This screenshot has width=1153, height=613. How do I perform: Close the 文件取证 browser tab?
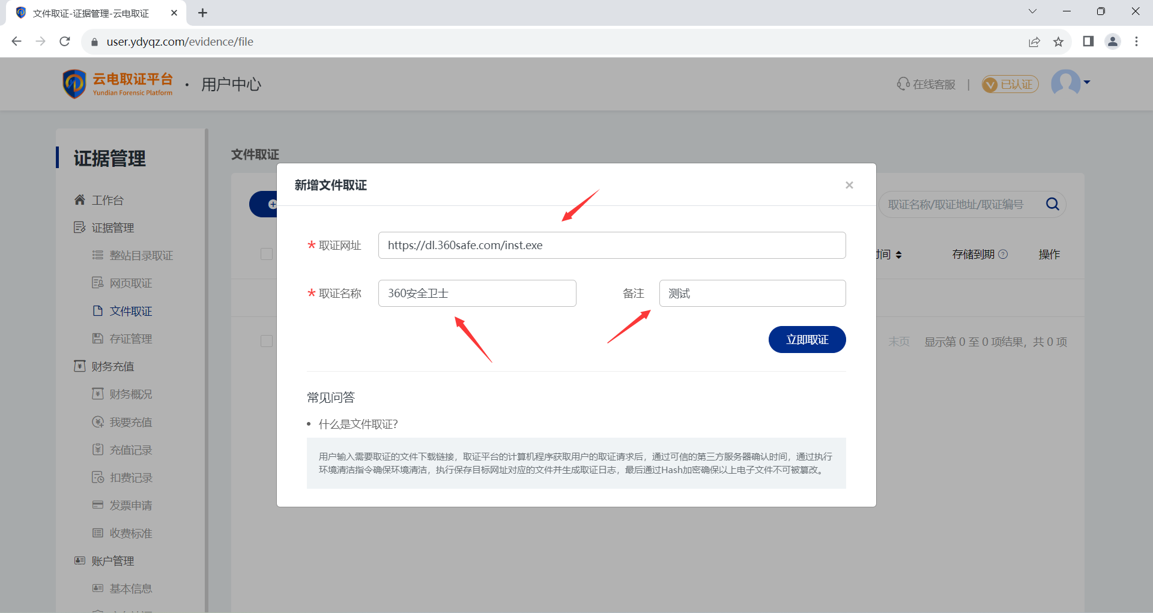[174, 13]
